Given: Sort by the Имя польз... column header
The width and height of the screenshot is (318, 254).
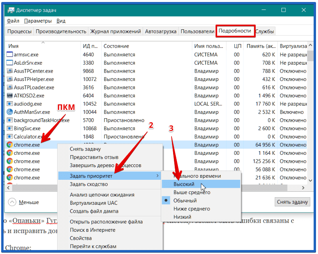Looking at the screenshot, I should tap(209, 46).
